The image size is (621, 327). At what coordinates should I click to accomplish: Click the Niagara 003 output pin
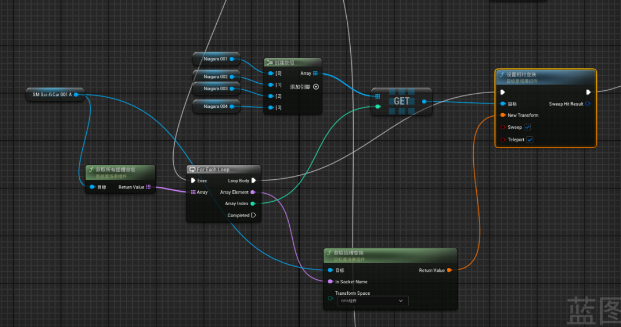[x=232, y=89]
